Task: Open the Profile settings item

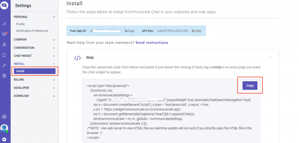Action: pos(20,24)
